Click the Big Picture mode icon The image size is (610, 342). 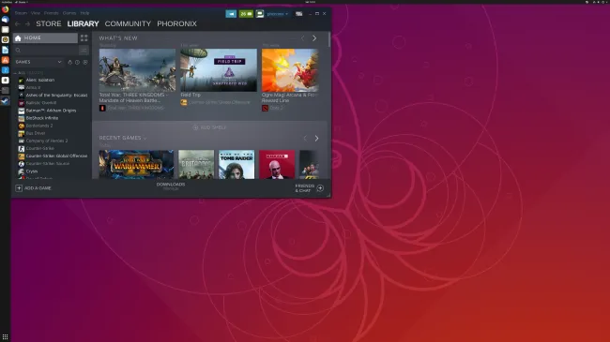298,14
